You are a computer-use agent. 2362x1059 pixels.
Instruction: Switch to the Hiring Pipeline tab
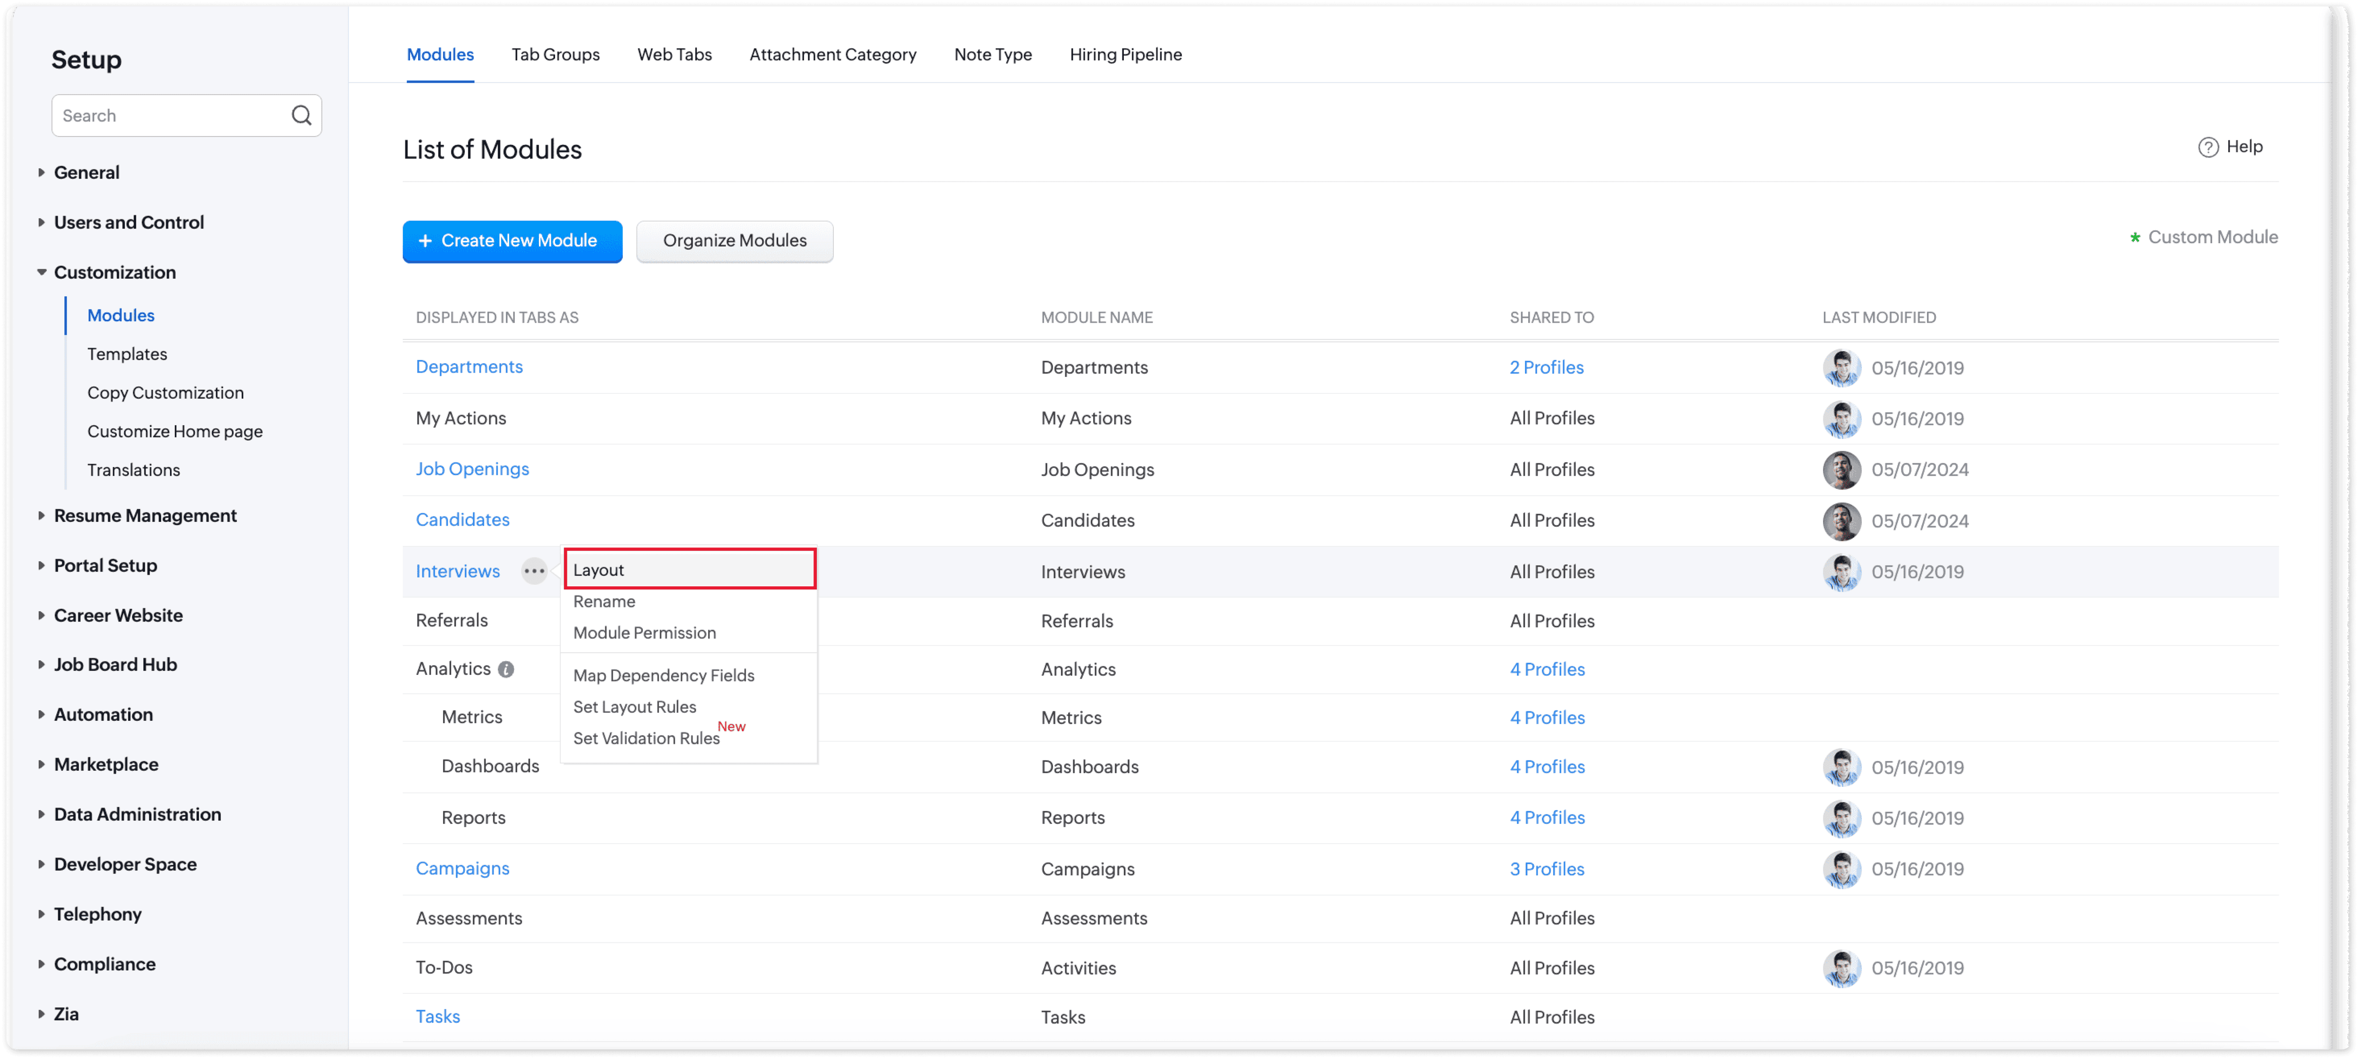1125,54
